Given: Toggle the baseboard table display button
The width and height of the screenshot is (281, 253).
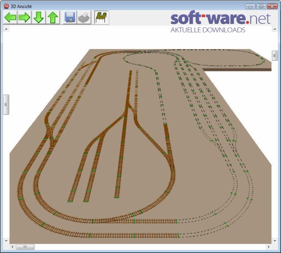Looking at the screenshot, I should click(x=101, y=17).
